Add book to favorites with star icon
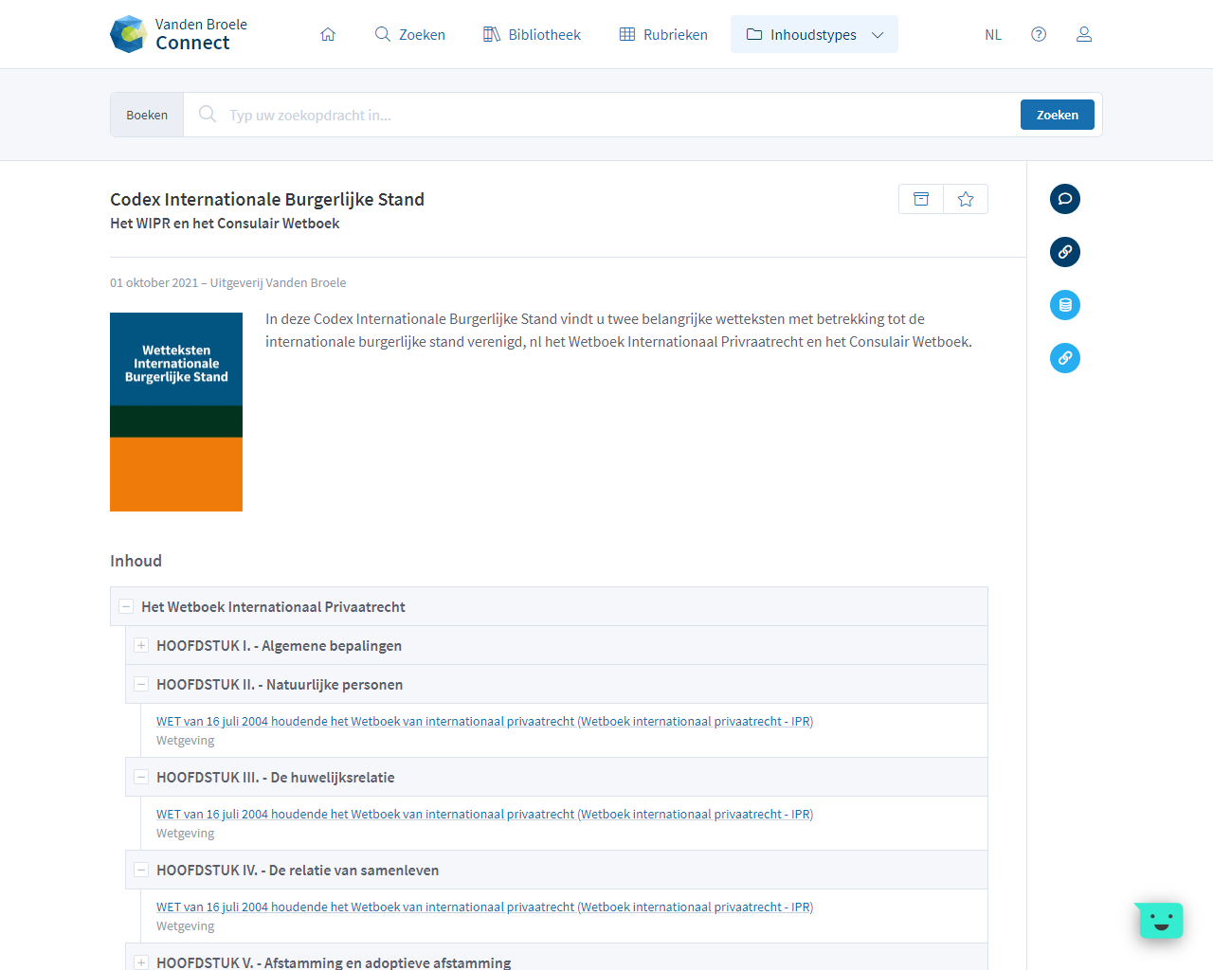1213x970 pixels. 966,199
